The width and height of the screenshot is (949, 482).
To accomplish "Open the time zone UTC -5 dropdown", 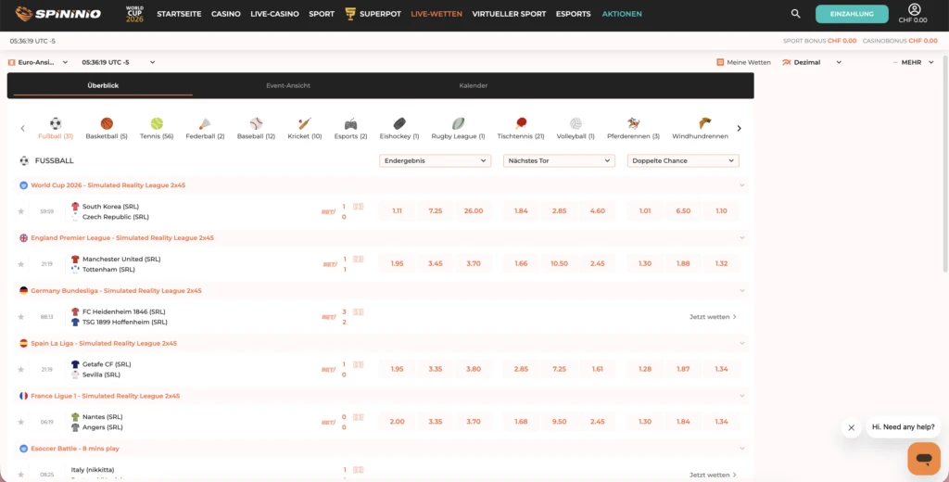I will coord(119,62).
